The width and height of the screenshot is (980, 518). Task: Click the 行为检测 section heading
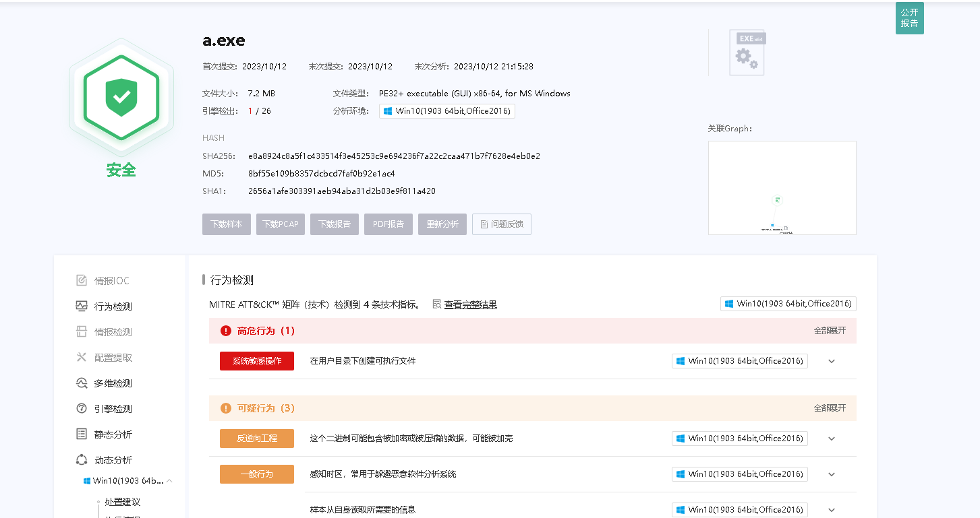[232, 280]
